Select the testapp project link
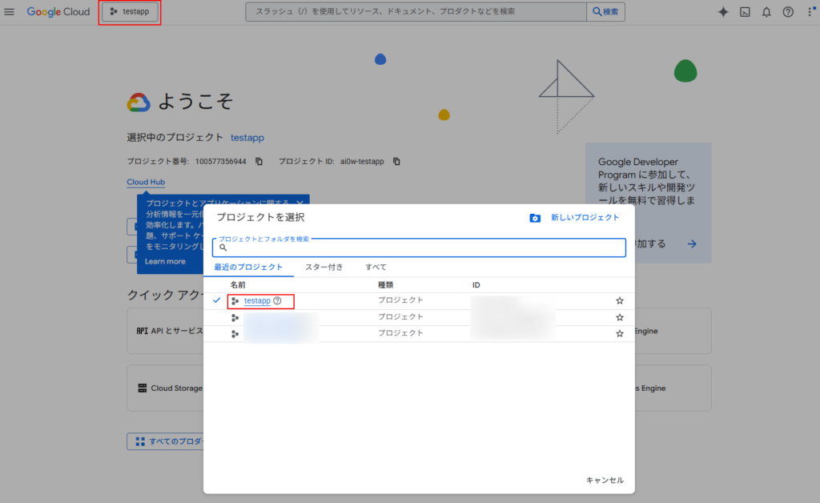Screen dimensions: 820x503 pyautogui.click(x=257, y=301)
